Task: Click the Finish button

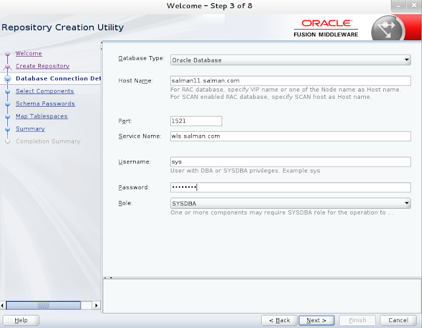Action: (357, 320)
